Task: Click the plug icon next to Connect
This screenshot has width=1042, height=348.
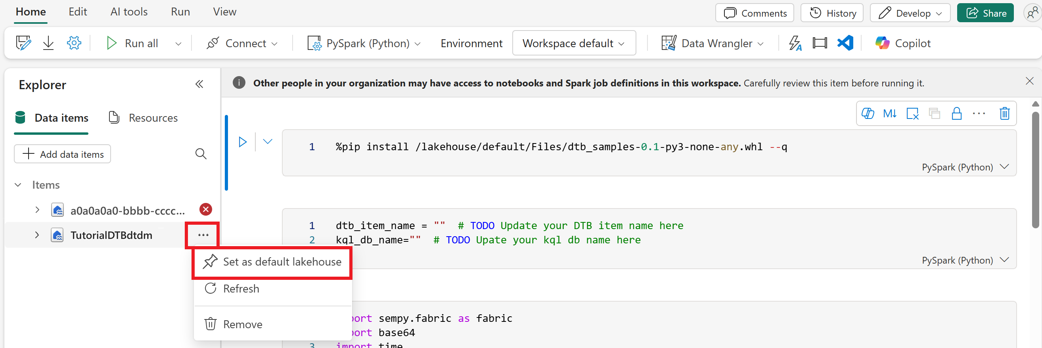Action: pyautogui.click(x=213, y=43)
